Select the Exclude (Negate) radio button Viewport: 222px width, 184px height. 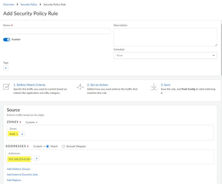63,146
